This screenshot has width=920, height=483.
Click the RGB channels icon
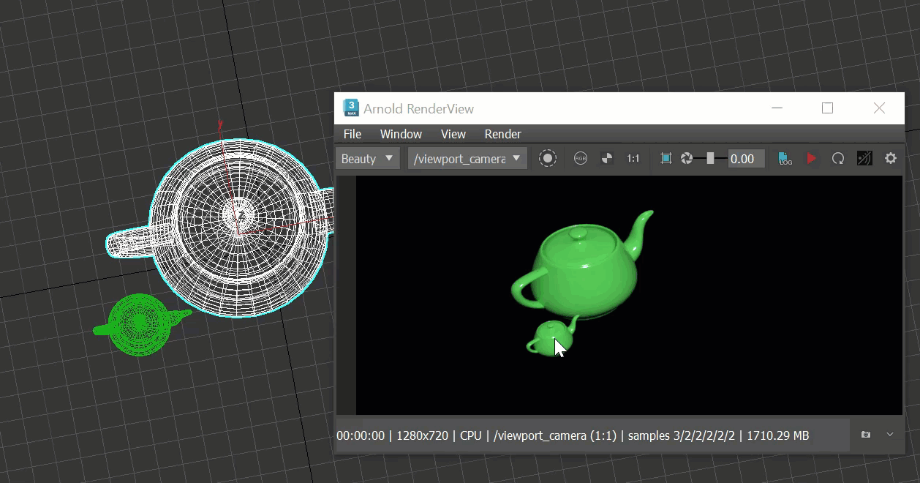click(x=581, y=158)
